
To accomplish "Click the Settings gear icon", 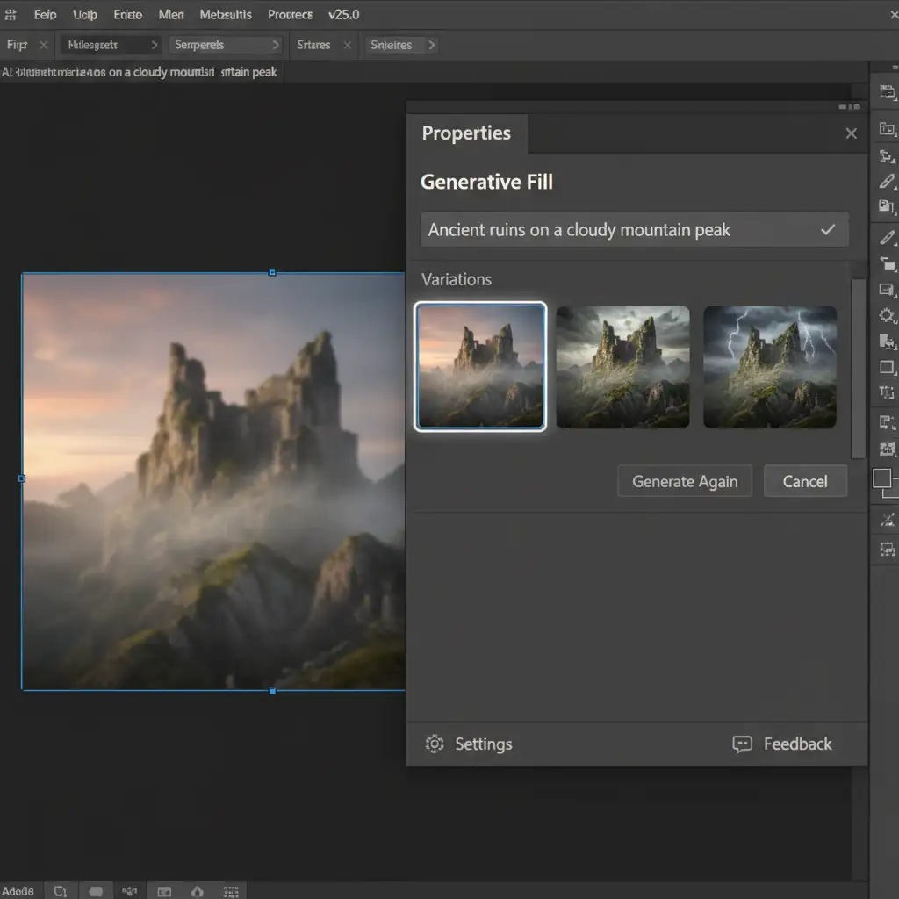I will tap(434, 744).
